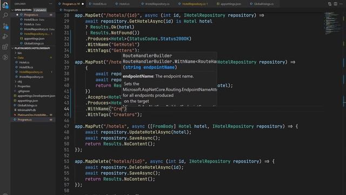
Task: Select GlobalUsings.cs in Open Editors list
Action: tap(34, 43)
